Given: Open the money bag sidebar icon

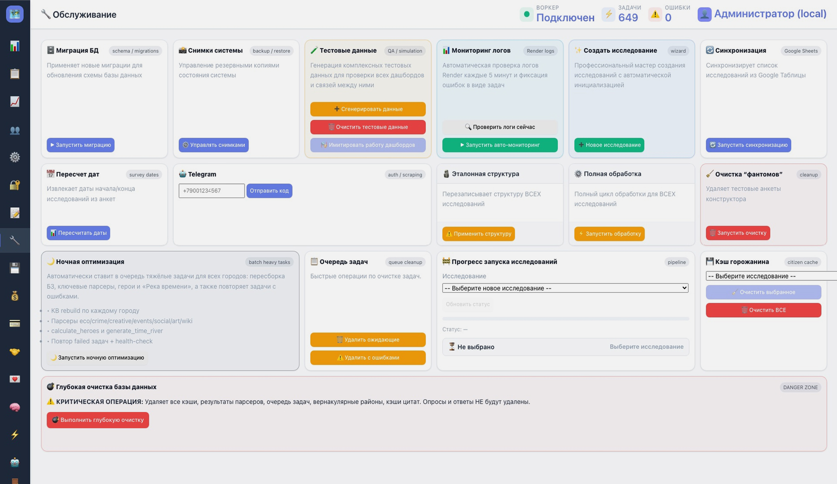Looking at the screenshot, I should click(15, 296).
